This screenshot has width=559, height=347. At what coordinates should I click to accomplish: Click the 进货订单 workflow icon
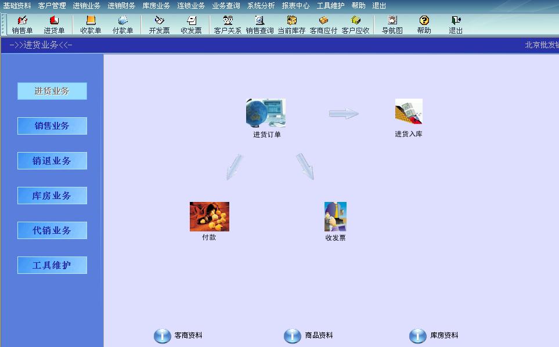[266, 113]
